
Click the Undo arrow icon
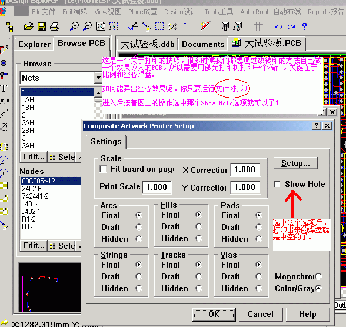278,26
